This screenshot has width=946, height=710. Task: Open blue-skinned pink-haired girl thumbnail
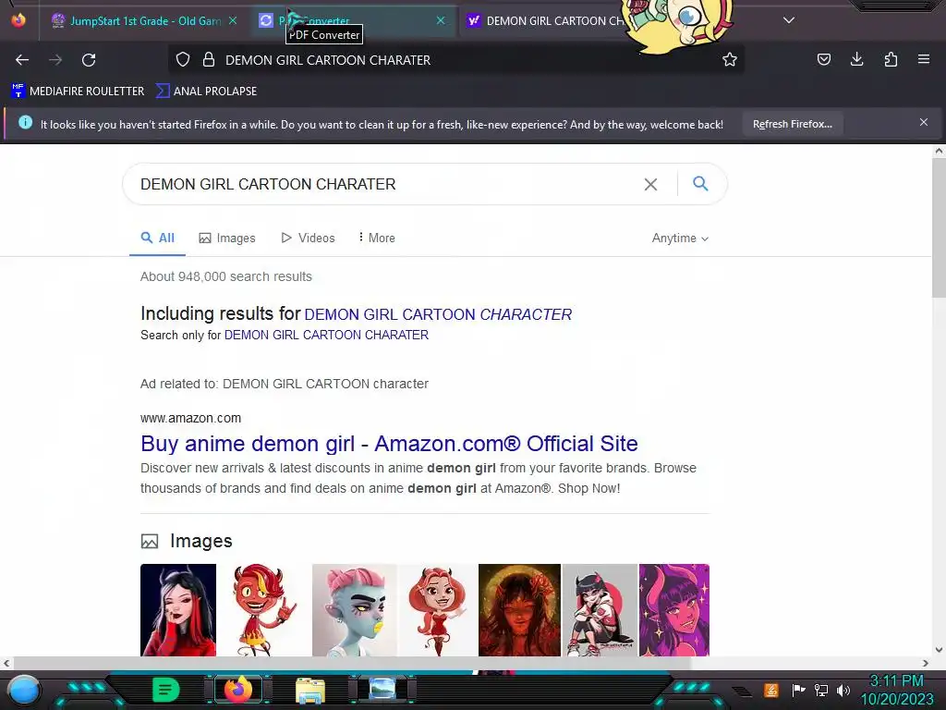pyautogui.click(x=354, y=610)
